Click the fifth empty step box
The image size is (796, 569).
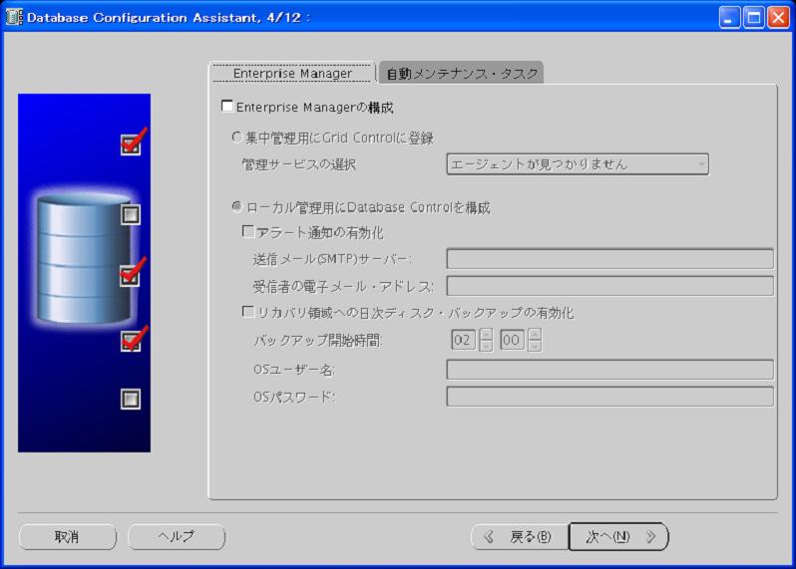(131, 399)
